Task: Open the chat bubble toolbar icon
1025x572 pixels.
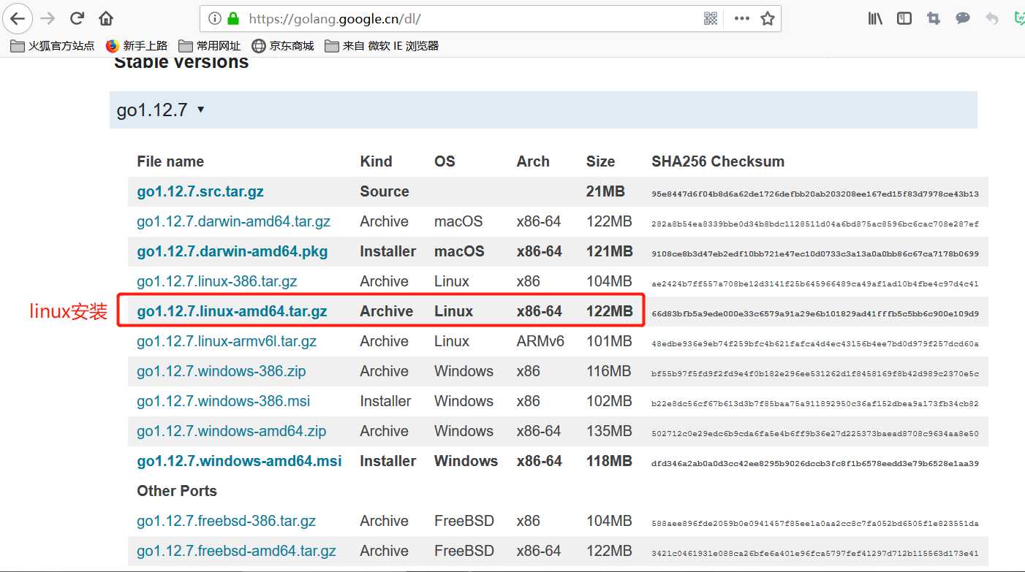Action: [963, 18]
